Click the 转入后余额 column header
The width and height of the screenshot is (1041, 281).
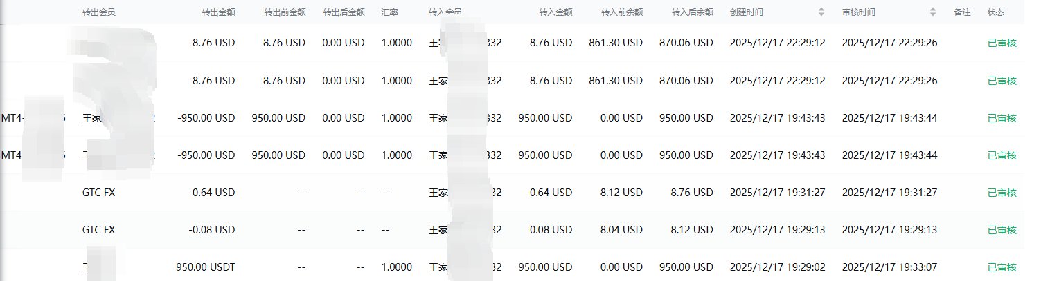tap(692, 12)
